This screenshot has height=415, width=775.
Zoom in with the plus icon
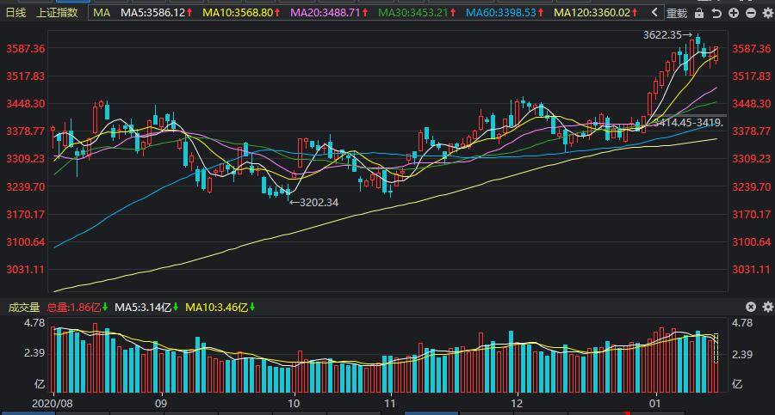[734, 14]
